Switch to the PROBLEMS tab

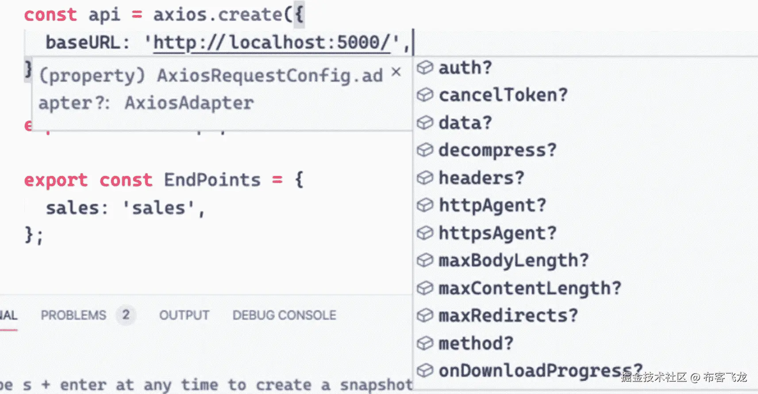click(73, 315)
